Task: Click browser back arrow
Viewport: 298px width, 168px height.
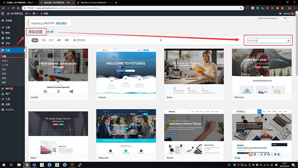Action: [3, 8]
